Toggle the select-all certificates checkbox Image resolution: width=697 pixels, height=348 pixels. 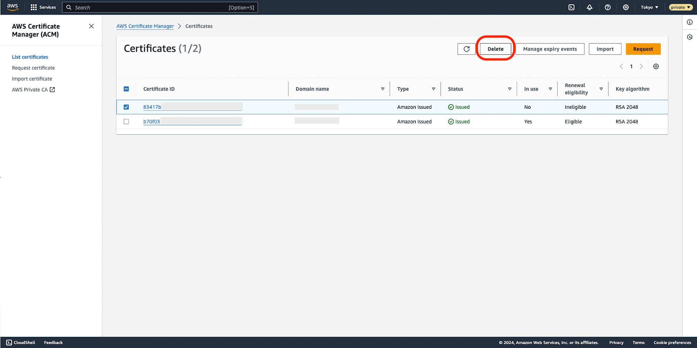click(126, 89)
